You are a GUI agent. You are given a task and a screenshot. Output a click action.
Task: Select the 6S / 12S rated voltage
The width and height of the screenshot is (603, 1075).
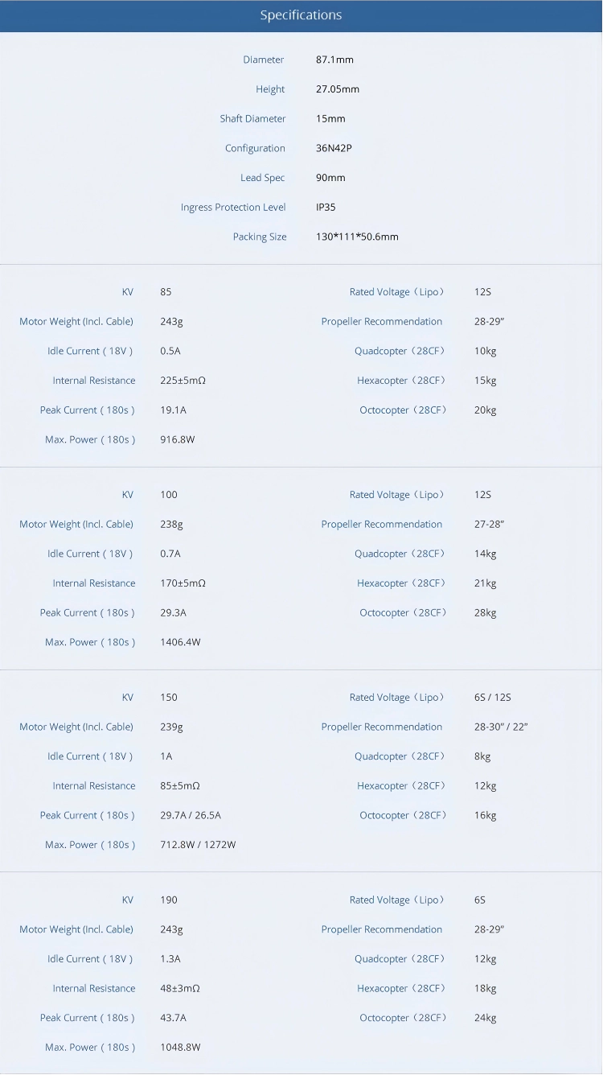tap(492, 698)
